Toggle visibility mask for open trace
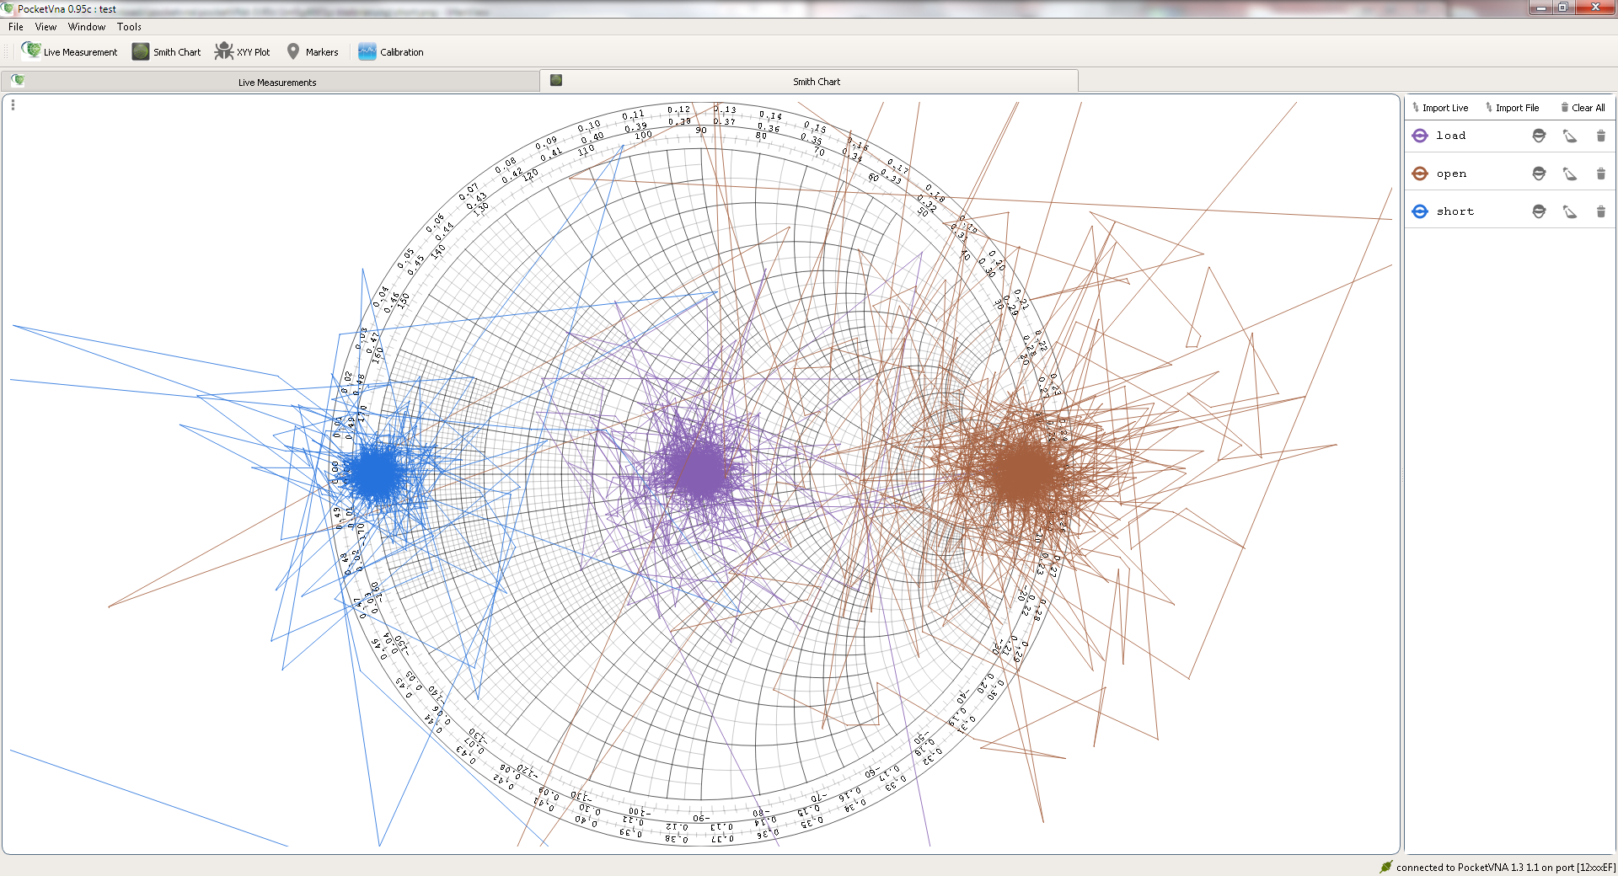 (x=1539, y=174)
